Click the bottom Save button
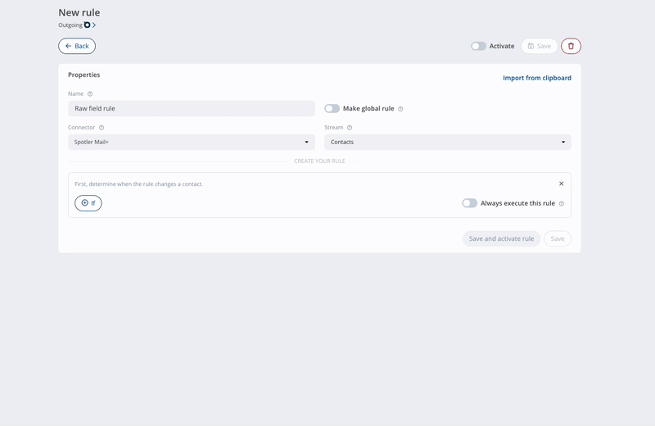Image resolution: width=655 pixels, height=426 pixels. pyautogui.click(x=558, y=238)
